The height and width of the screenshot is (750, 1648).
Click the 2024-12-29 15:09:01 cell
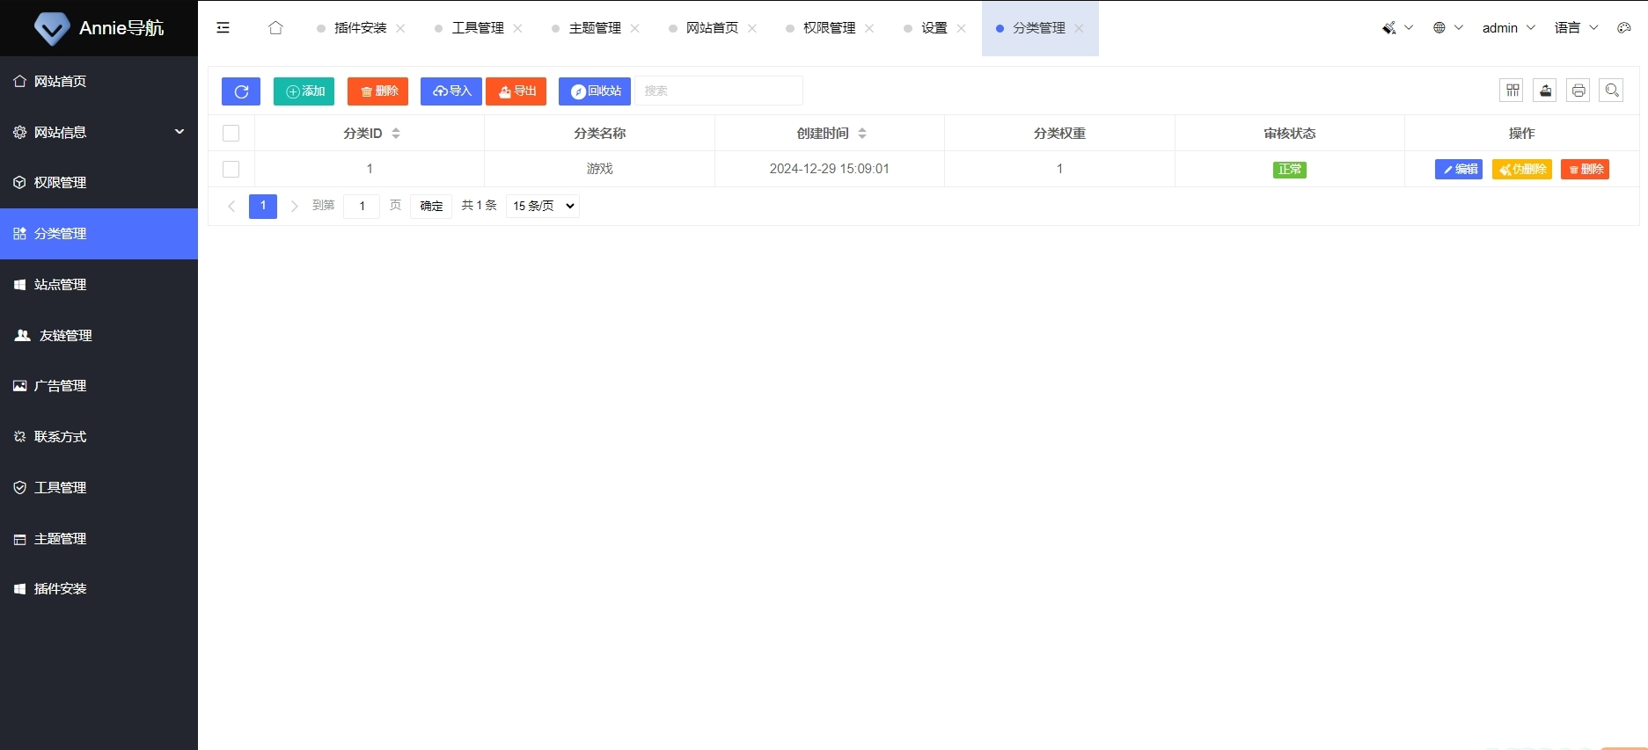[830, 169]
